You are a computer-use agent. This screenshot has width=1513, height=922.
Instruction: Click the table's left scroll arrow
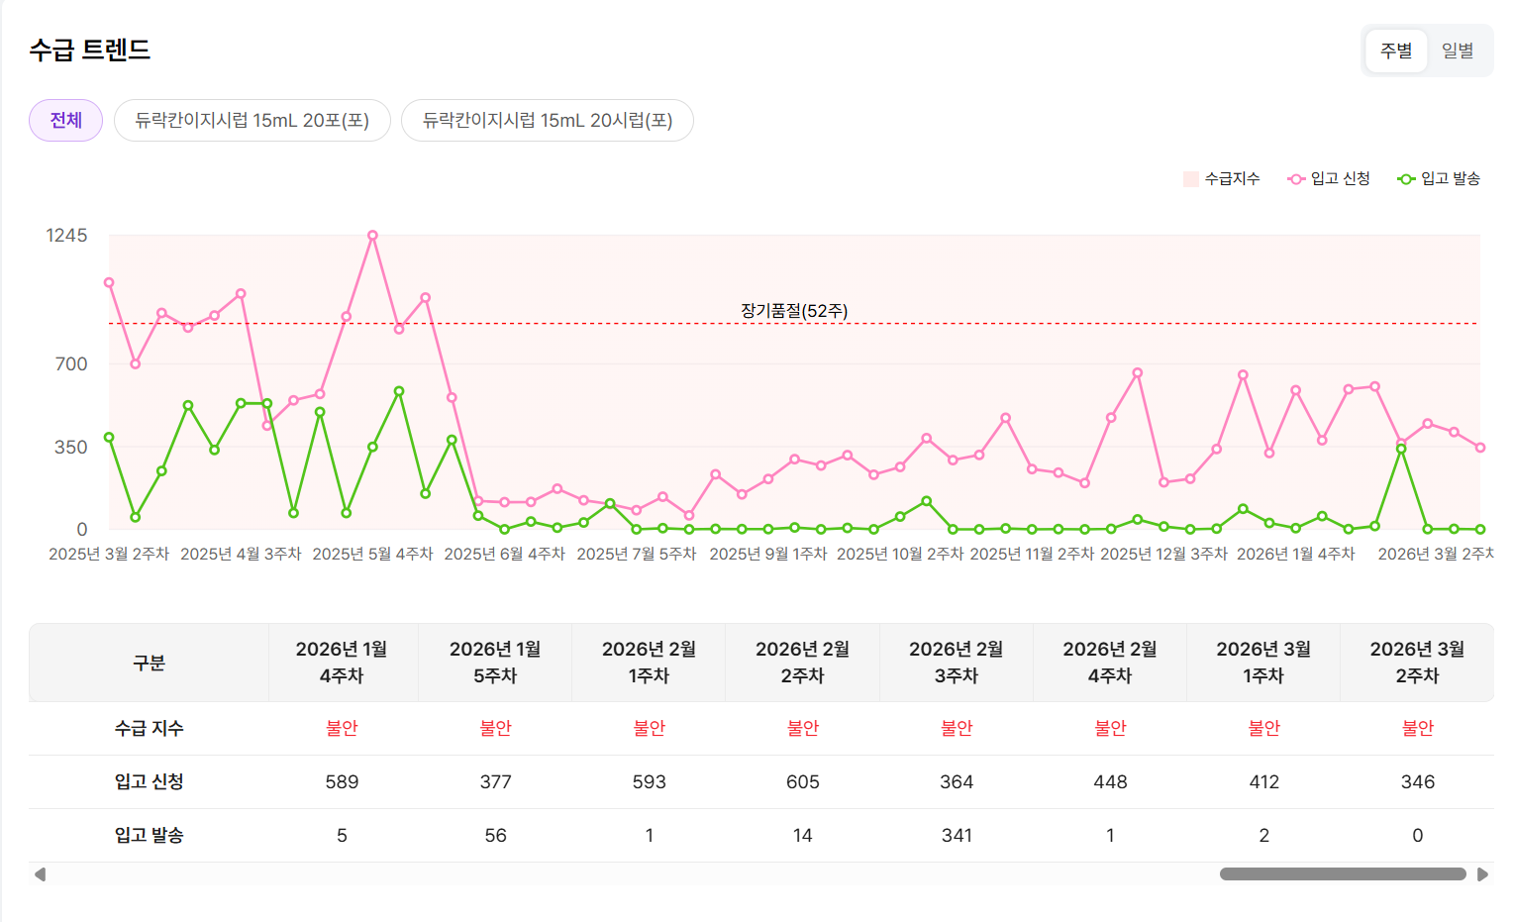click(x=40, y=874)
